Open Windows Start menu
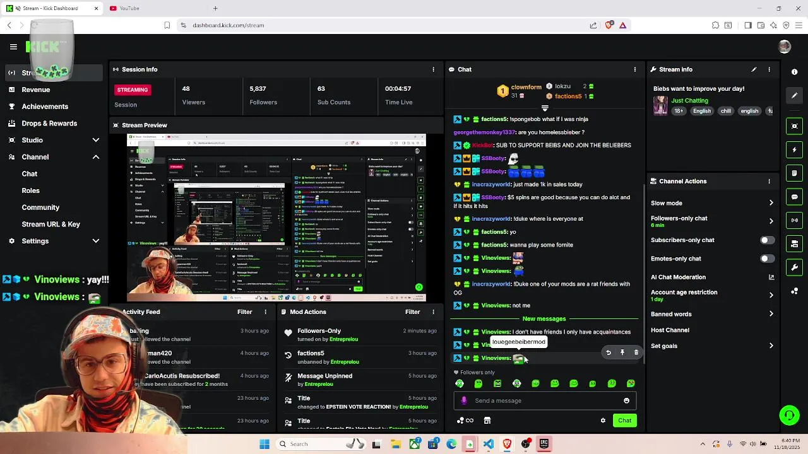The height and width of the screenshot is (454, 808). (x=264, y=444)
